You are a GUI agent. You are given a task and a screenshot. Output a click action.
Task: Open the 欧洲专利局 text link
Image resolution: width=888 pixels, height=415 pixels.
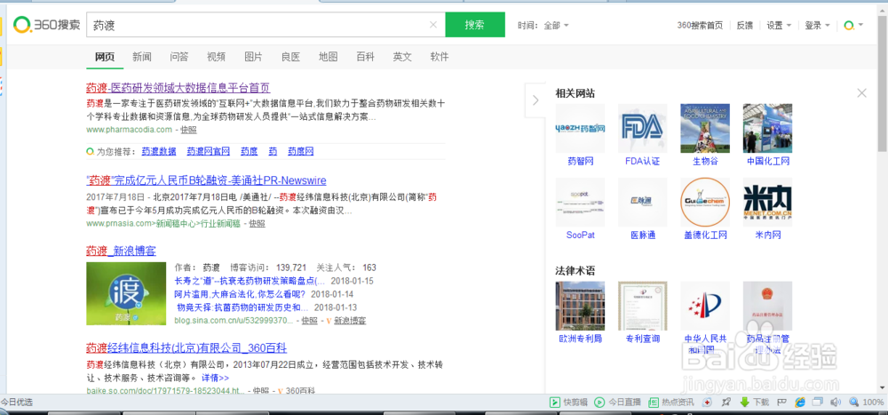click(x=580, y=339)
